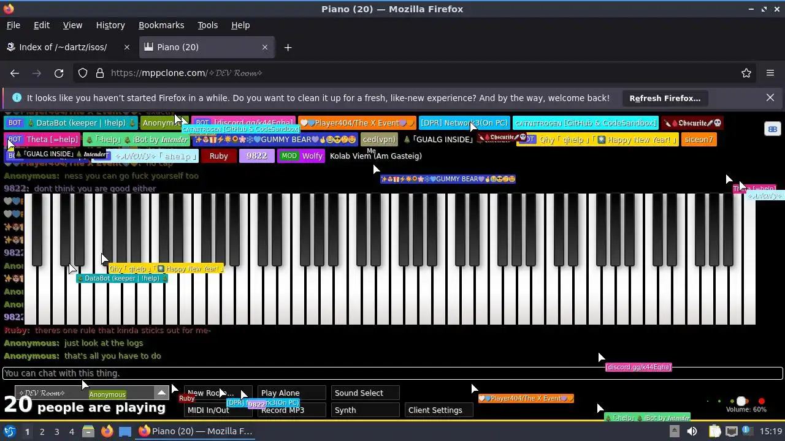Click the ced(vpn) player tag
This screenshot has height=441, width=785.
pyautogui.click(x=379, y=140)
